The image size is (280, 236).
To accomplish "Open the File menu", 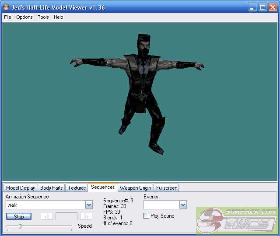I will pyautogui.click(x=7, y=17).
